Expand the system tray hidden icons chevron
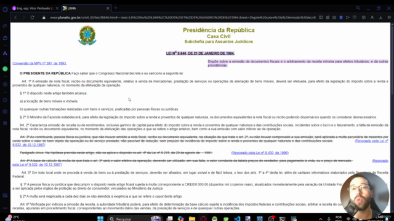 pos(321,219)
